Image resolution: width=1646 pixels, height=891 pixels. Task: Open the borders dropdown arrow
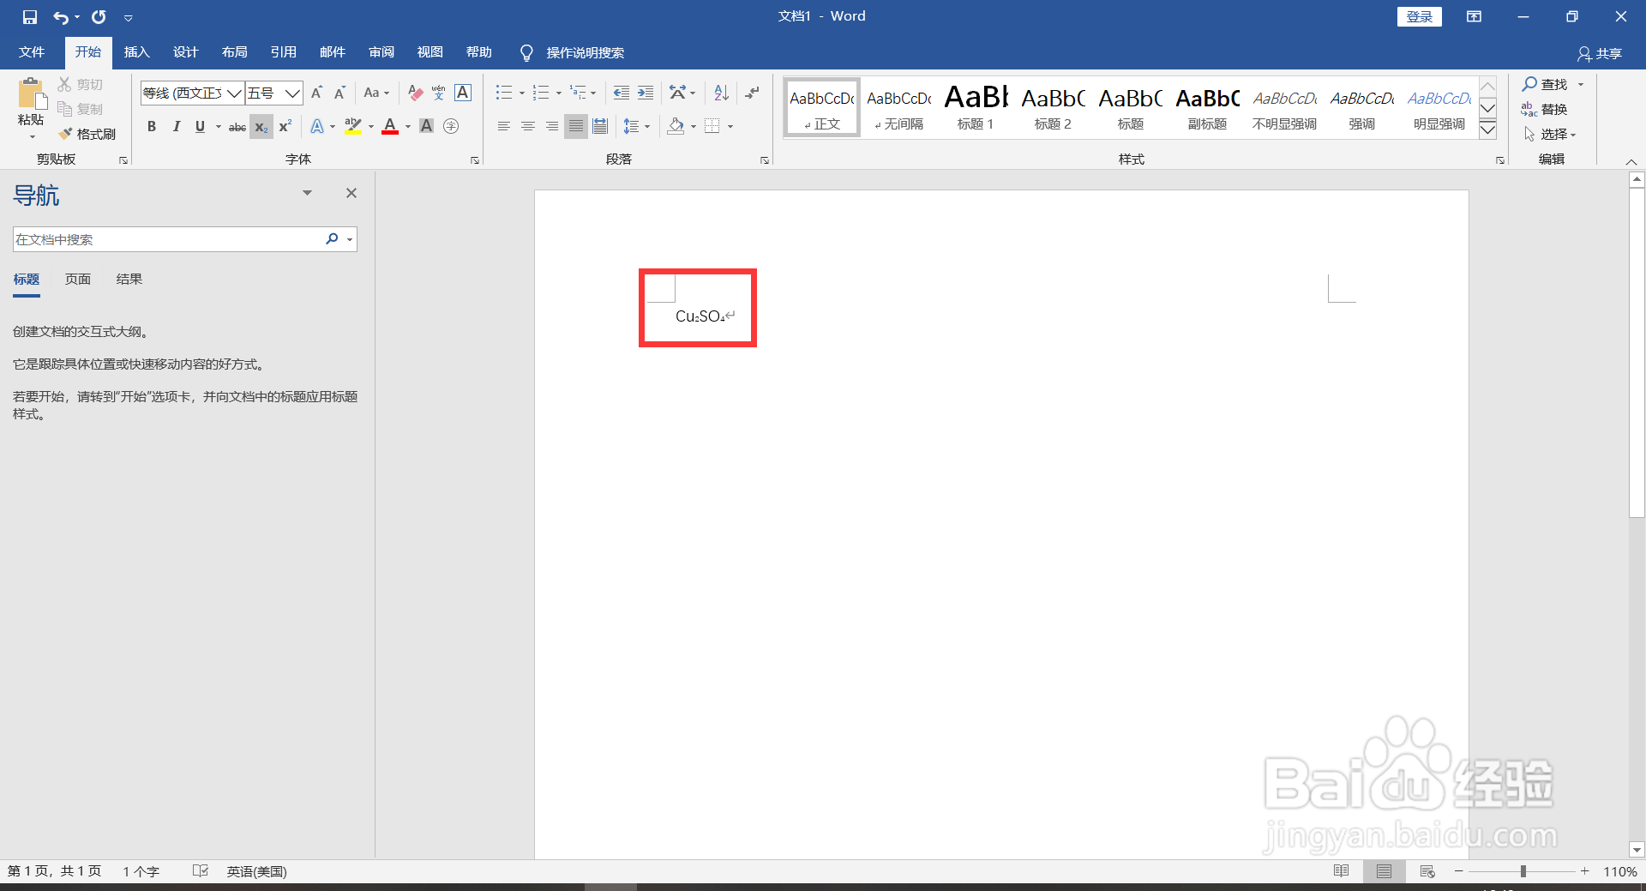pyautogui.click(x=730, y=126)
